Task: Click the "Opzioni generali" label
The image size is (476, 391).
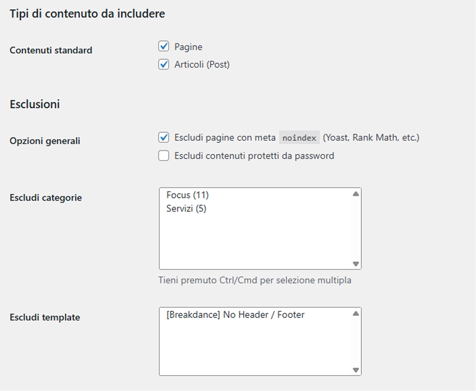Action: click(x=44, y=141)
